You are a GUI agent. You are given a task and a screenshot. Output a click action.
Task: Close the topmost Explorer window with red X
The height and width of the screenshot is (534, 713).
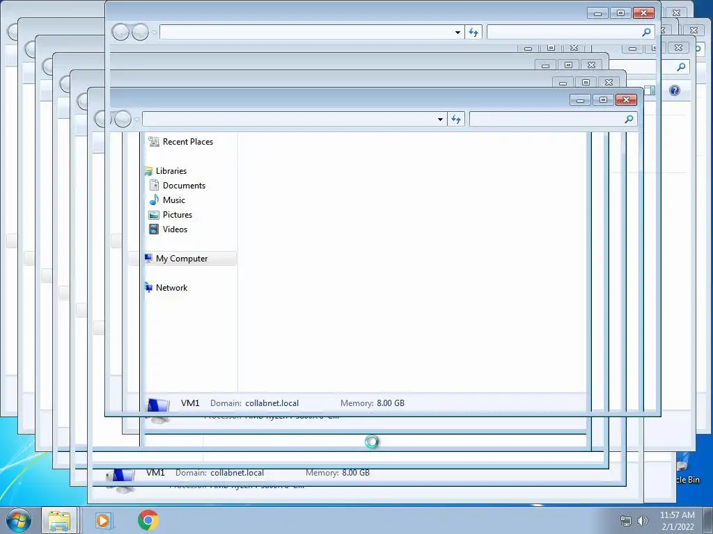[644, 13]
